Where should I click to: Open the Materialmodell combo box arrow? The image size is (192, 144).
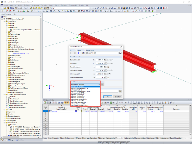[99, 84]
